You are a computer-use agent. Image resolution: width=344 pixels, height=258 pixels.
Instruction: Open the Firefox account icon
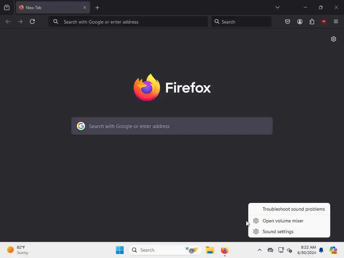coord(300,21)
